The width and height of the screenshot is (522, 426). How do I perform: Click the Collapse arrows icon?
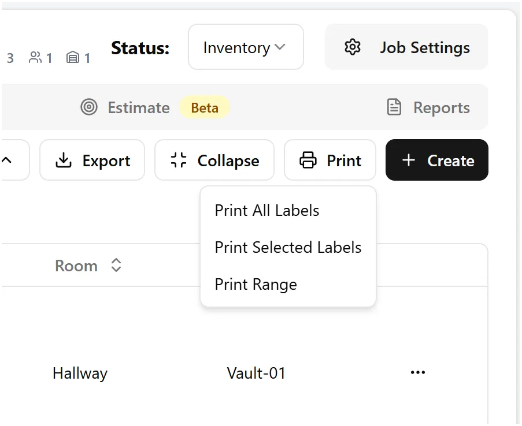click(x=179, y=160)
